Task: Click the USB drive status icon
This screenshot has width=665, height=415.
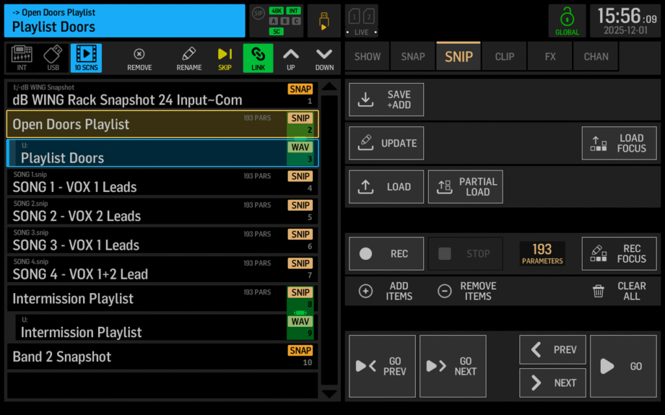Action: click(x=324, y=21)
